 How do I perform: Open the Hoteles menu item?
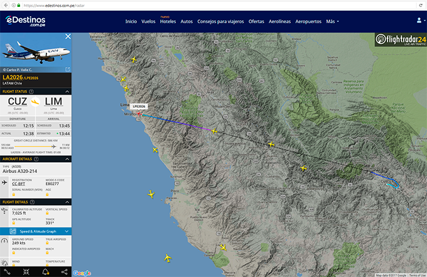click(168, 21)
